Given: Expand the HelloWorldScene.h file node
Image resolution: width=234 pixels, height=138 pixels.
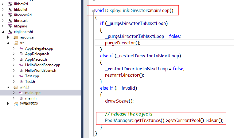Looking at the screenshot, I should pos(14,70).
